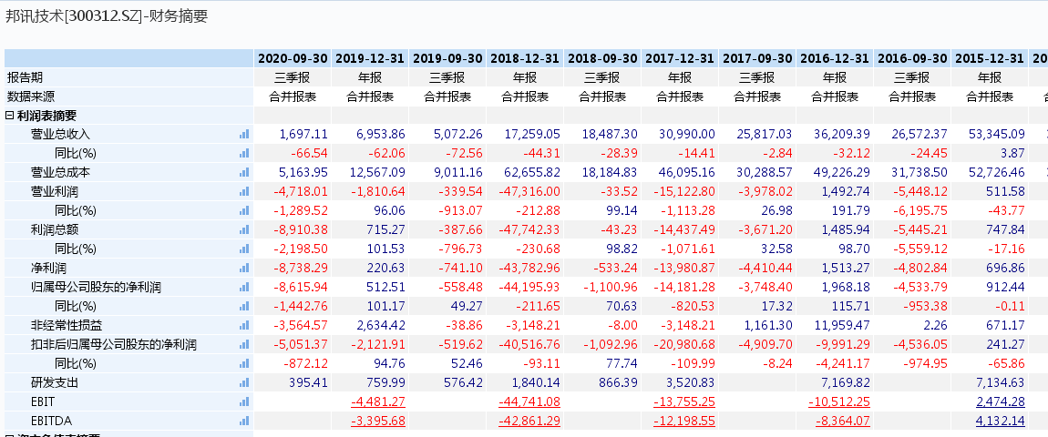Collapse the 利润表摘要 section

pyautogui.click(x=10, y=115)
